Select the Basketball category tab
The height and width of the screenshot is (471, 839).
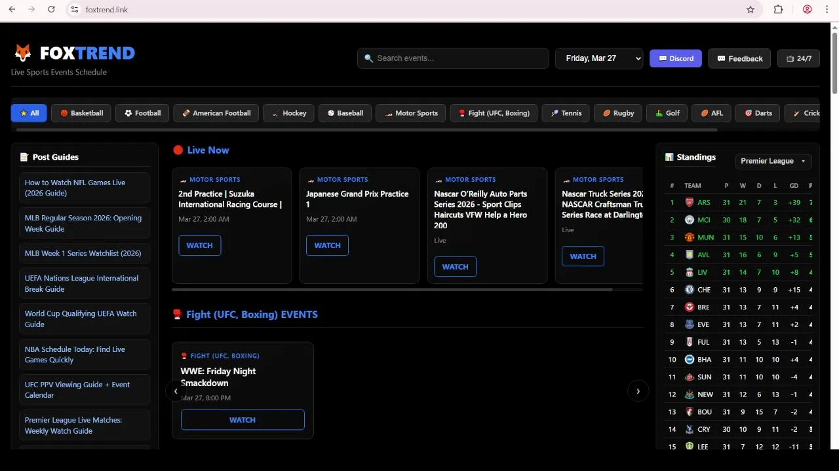81,113
